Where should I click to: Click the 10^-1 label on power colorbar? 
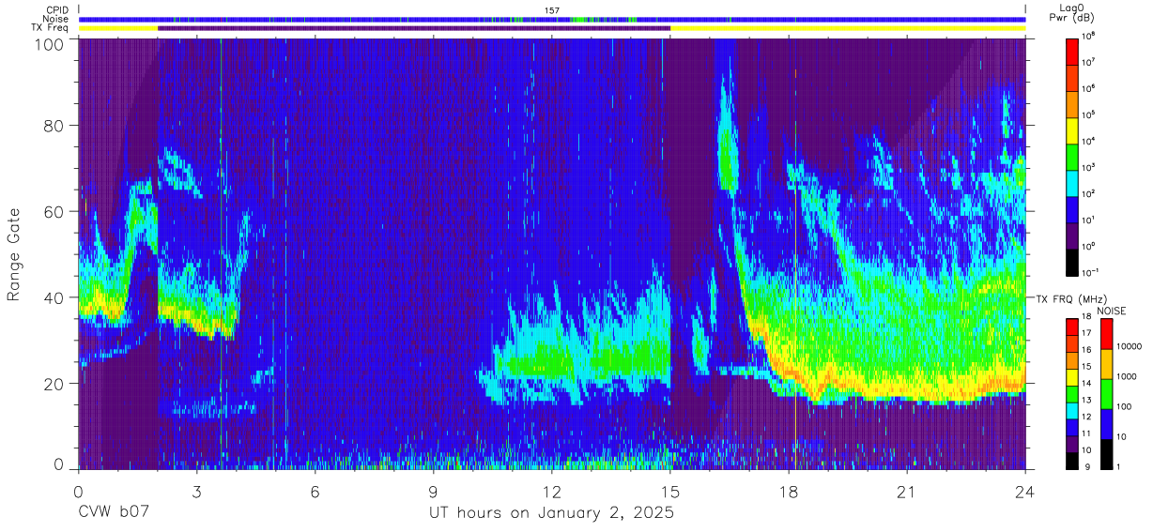(1091, 273)
